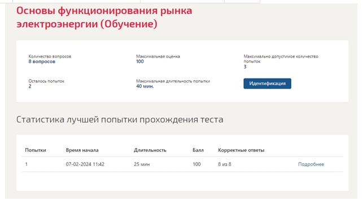Click the Корректные ответы column header
Screen dimensions: 363x214
[x=241, y=150]
